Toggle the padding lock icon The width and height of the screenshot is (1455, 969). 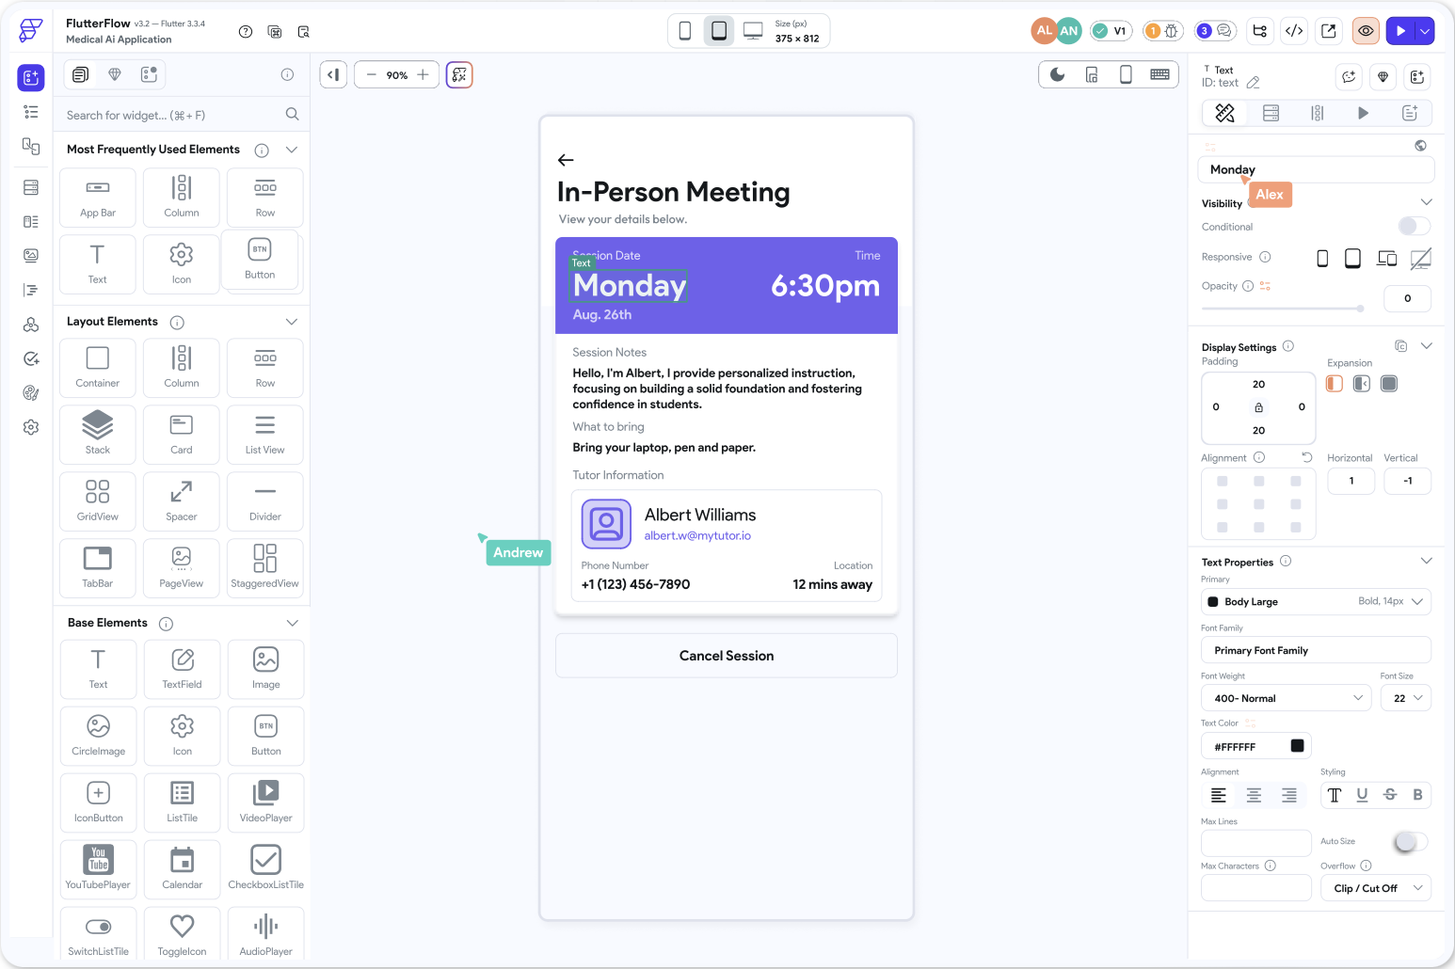point(1258,407)
